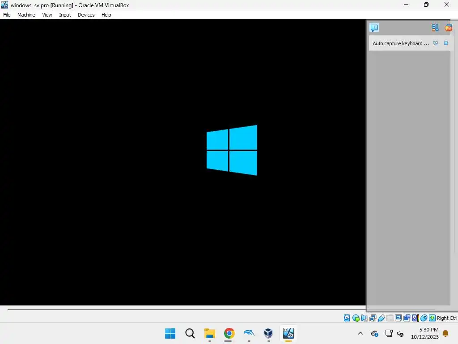Open the clock showing 5:30 PM
Viewport: 458px width, 344px height.
[425, 333]
